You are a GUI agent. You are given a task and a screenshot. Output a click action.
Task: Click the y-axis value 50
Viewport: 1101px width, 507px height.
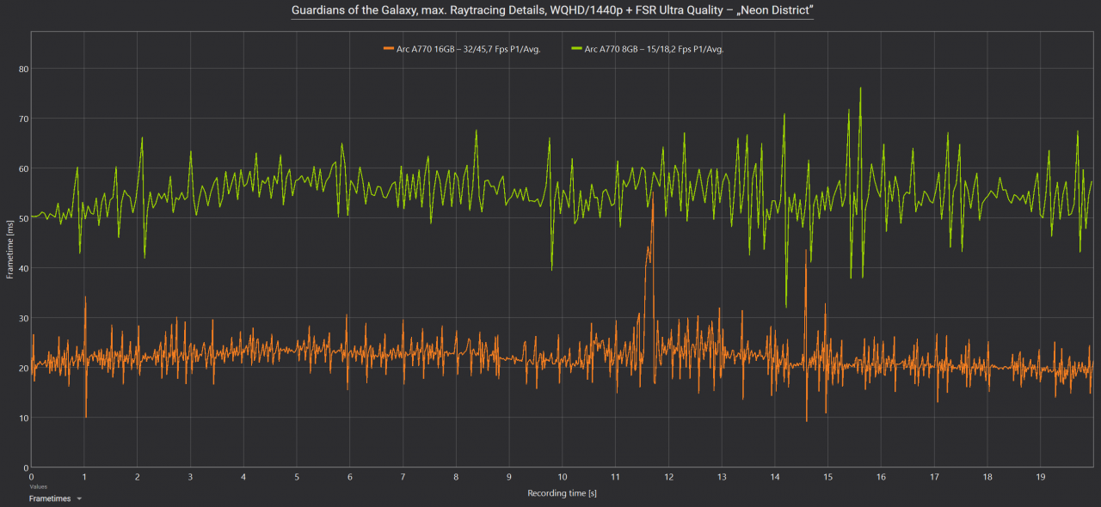(x=24, y=218)
